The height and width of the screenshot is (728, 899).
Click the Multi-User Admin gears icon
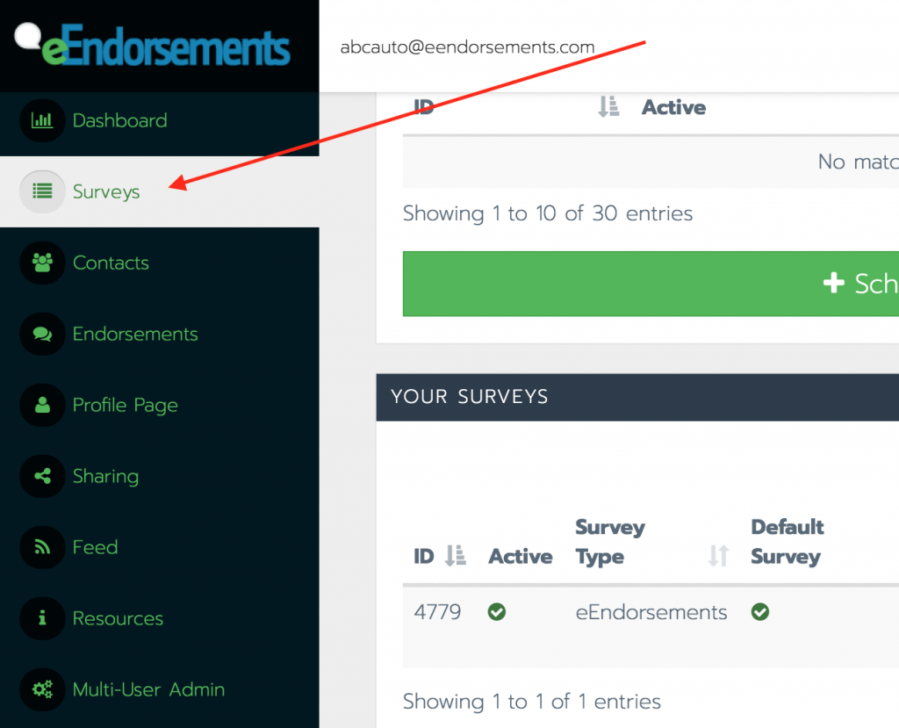42,689
